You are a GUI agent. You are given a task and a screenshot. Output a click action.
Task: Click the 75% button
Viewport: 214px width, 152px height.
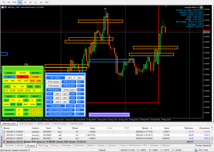click(x=19, y=81)
